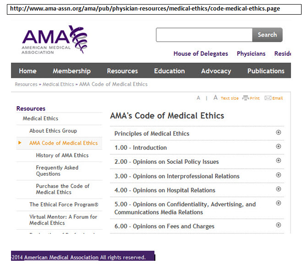Open the Advocacy navigation tab
Viewport: 302px width, 264px height.
coord(216,71)
